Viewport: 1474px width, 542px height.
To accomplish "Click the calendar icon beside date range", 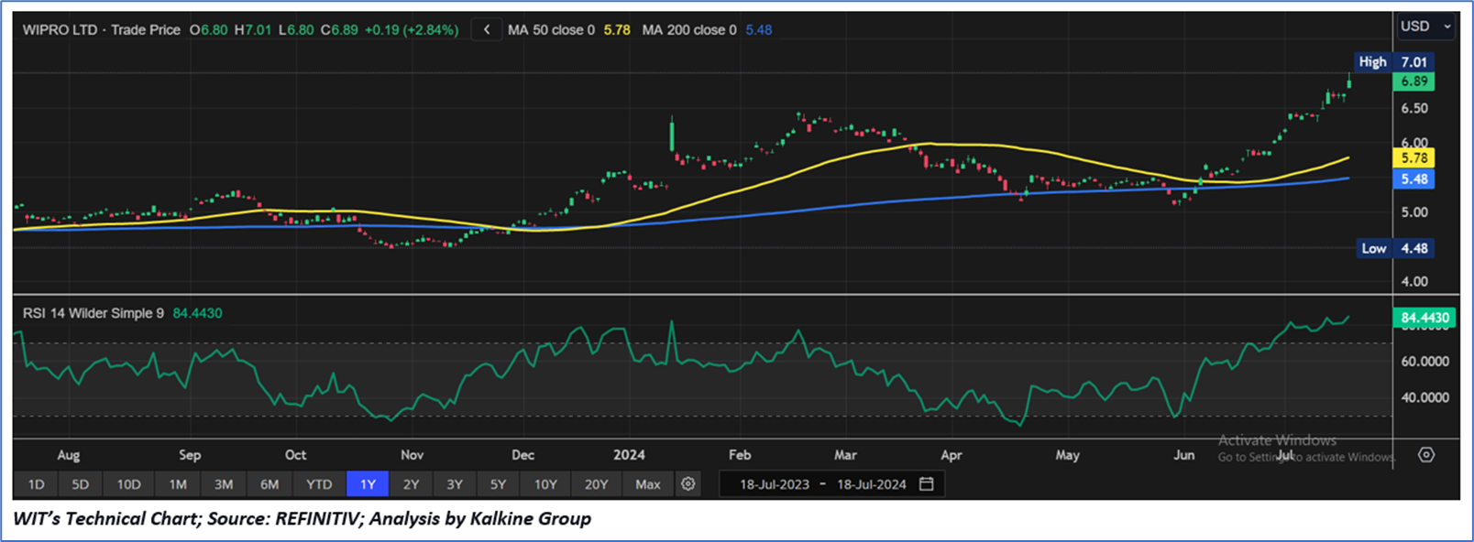I will tap(927, 484).
